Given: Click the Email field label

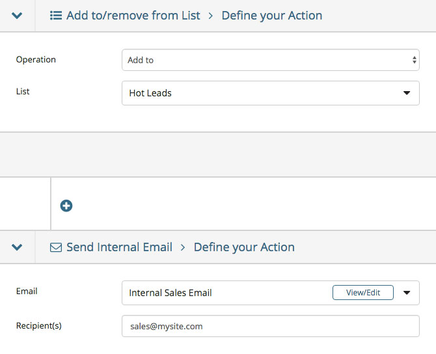Looking at the screenshot, I should pyautogui.click(x=27, y=292).
